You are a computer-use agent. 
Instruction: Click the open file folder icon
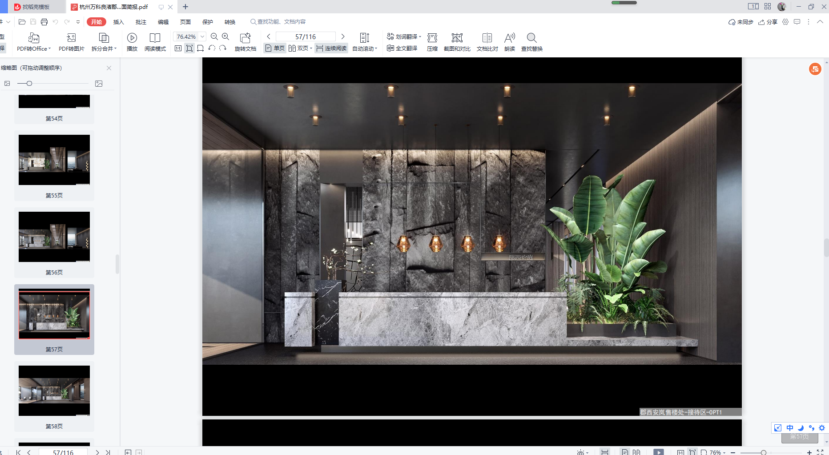(22, 22)
